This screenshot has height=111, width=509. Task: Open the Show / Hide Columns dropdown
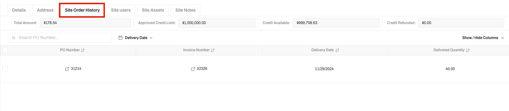coord(483,38)
